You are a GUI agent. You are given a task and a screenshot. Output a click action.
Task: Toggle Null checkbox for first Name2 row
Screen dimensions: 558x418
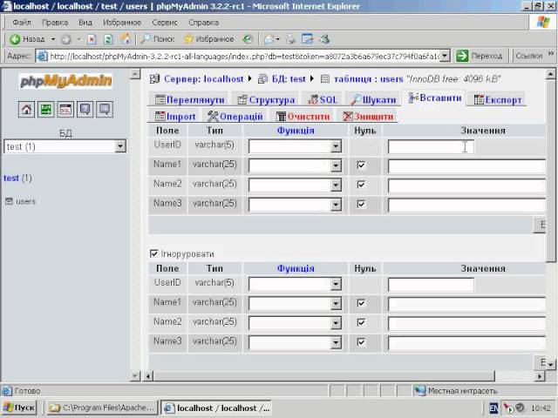(361, 185)
